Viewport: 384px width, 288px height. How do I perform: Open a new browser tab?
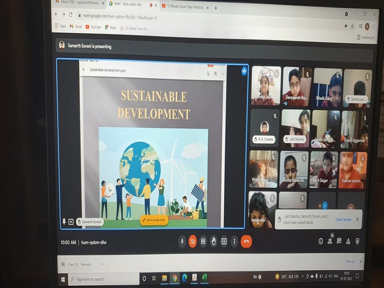(x=216, y=8)
